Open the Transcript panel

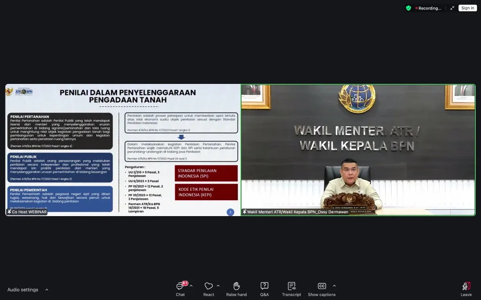pyautogui.click(x=291, y=286)
